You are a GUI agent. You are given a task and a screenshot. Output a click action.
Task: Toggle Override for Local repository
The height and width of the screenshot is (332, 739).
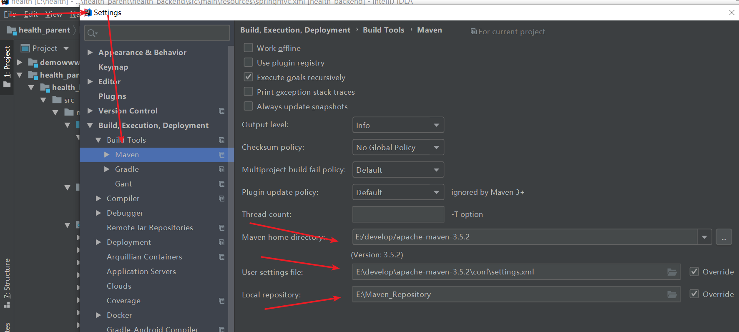point(694,294)
